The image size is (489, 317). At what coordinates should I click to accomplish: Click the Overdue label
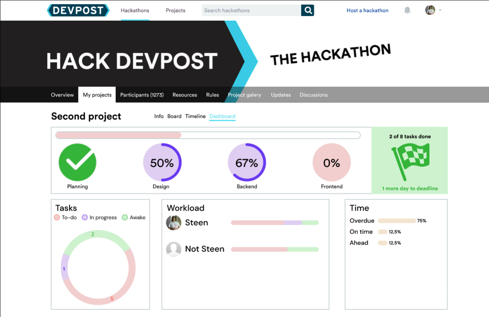362,221
